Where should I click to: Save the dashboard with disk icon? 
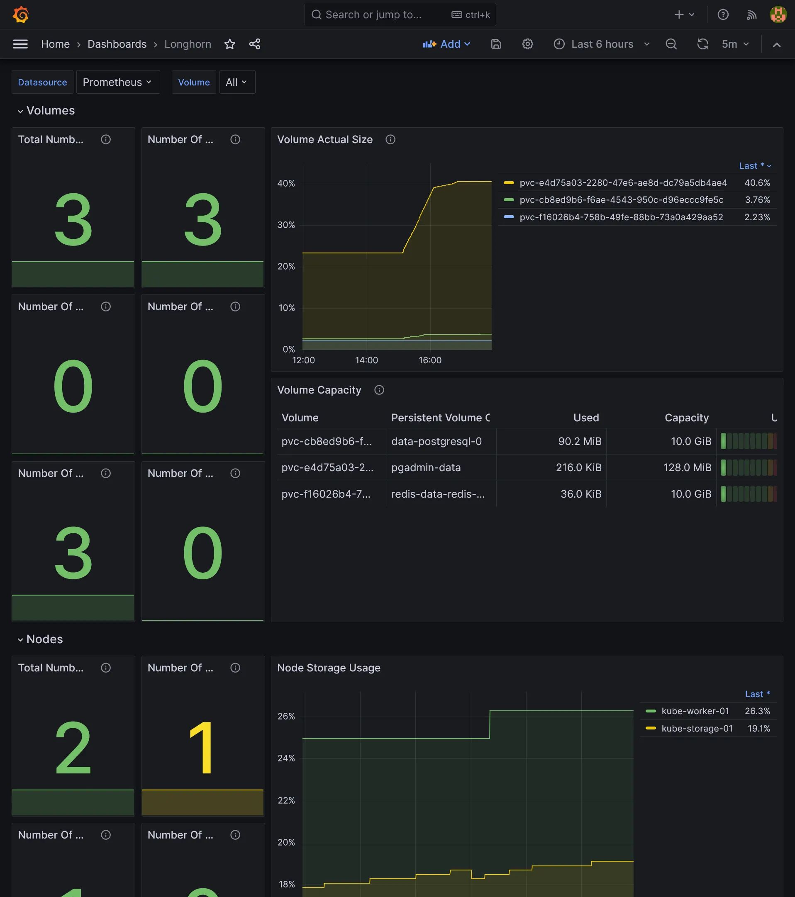point(495,44)
